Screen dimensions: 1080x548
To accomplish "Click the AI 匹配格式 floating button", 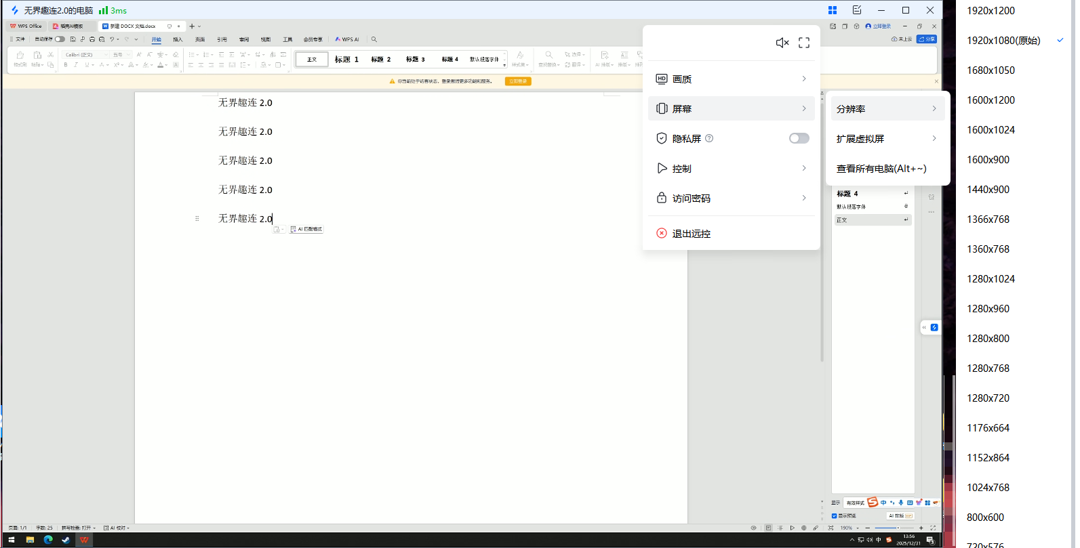I will tap(306, 229).
